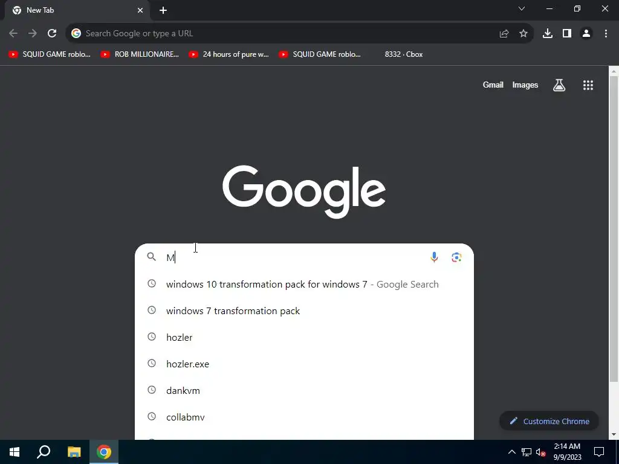Open the Chrome profile avatar

click(x=586, y=34)
